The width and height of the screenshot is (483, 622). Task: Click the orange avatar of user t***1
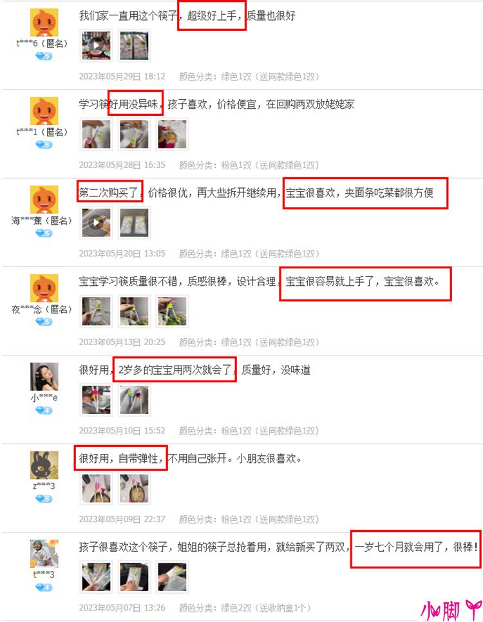point(44,111)
